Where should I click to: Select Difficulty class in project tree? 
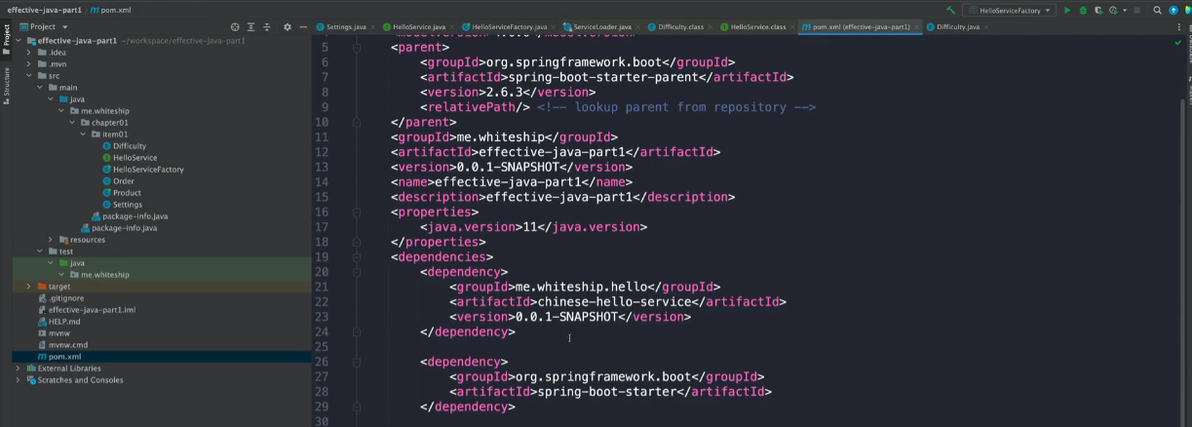click(130, 146)
